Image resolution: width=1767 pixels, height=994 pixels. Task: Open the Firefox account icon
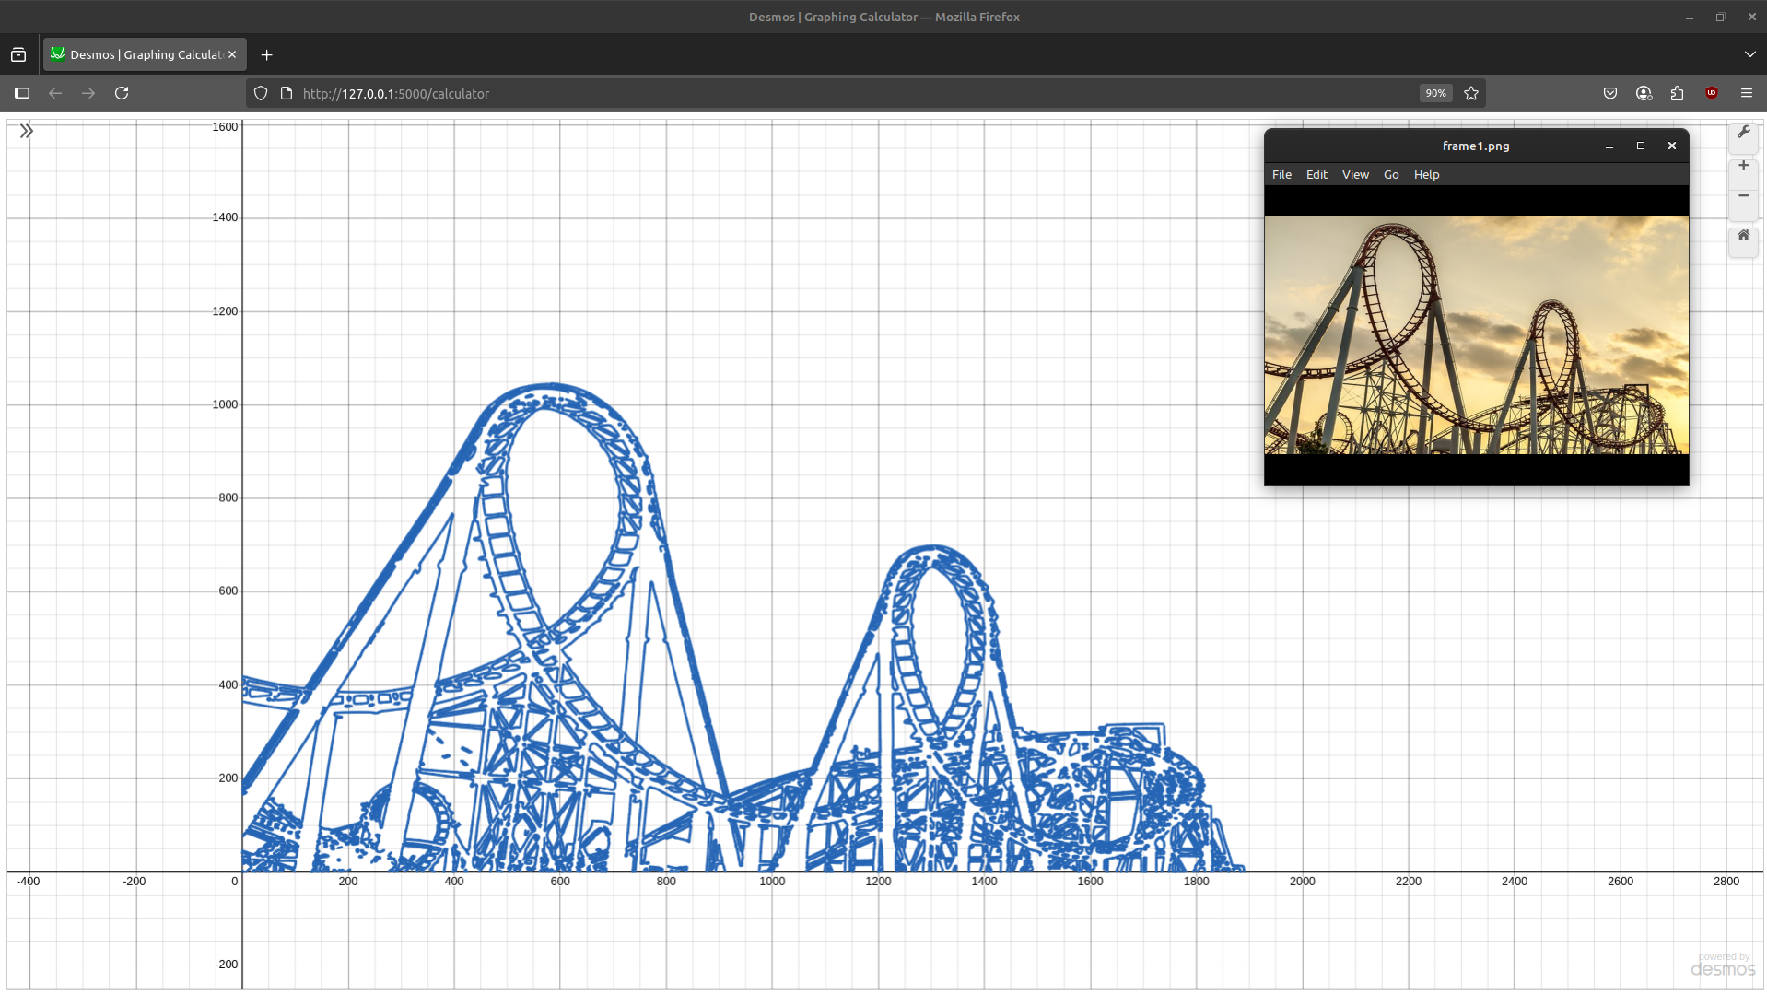point(1644,93)
